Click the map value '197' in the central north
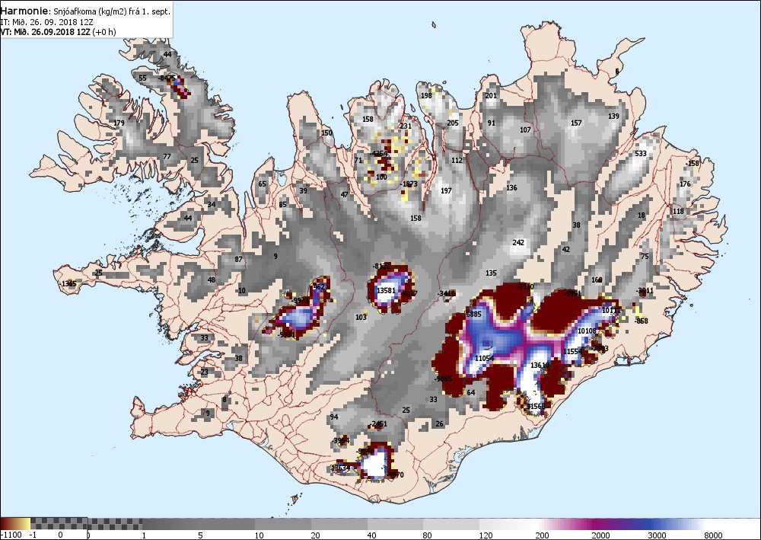Image resolution: width=761 pixels, height=540 pixels. (446, 191)
